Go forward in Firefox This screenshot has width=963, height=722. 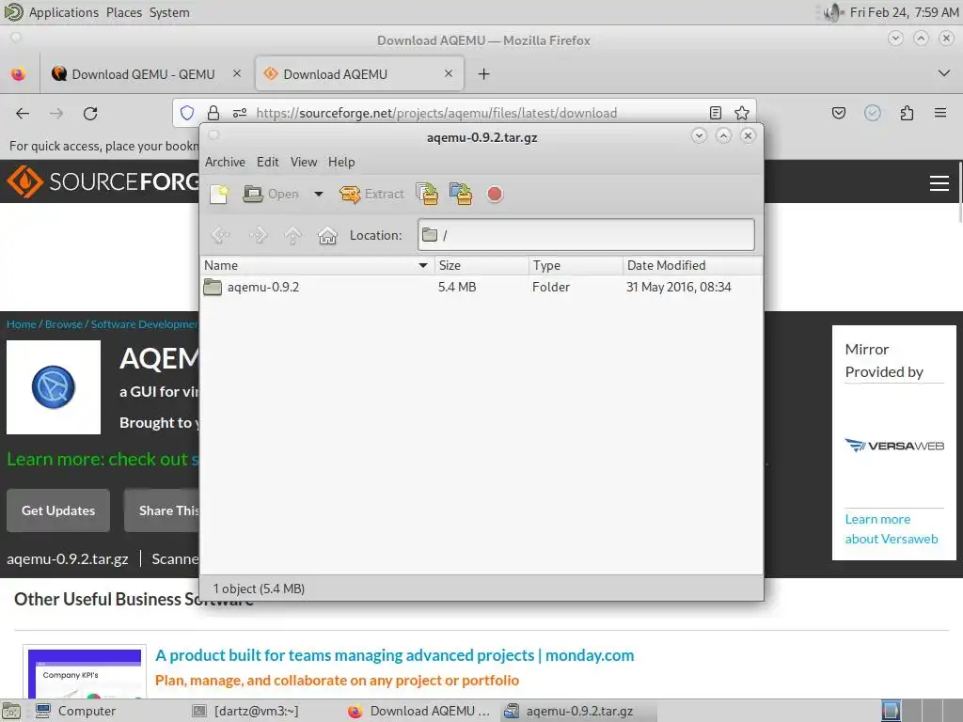pos(56,113)
